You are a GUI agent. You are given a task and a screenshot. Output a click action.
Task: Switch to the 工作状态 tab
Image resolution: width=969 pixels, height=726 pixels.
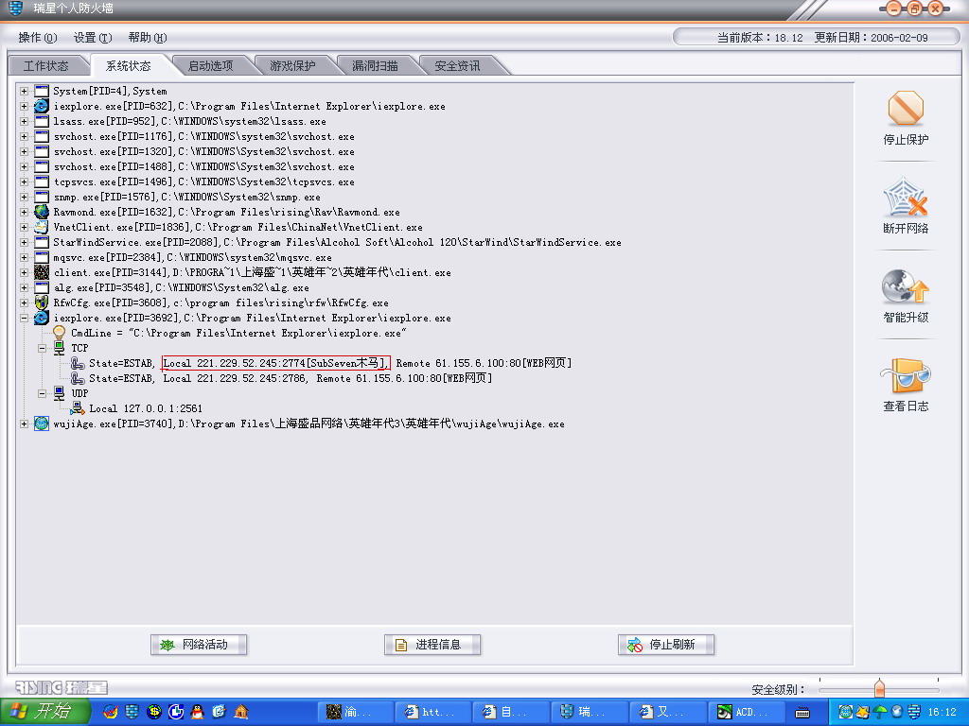coord(46,65)
